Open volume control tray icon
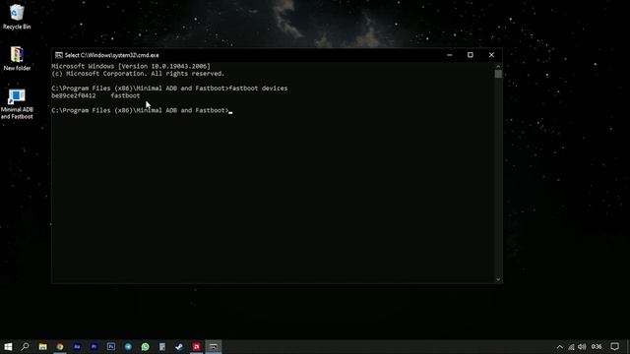The image size is (630, 354). point(582,347)
